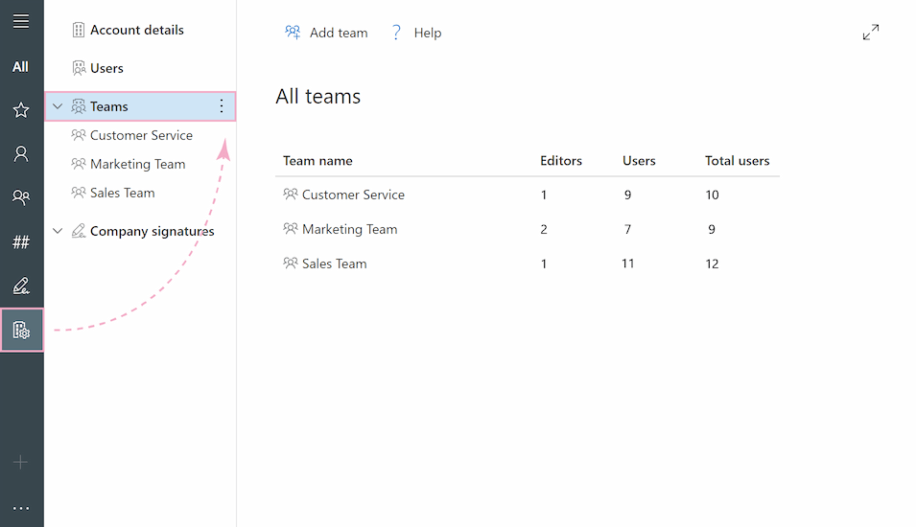
Task: Click team icon beside Sales Team table row
Action: tap(291, 263)
